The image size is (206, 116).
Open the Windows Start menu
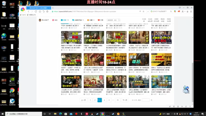3,114
